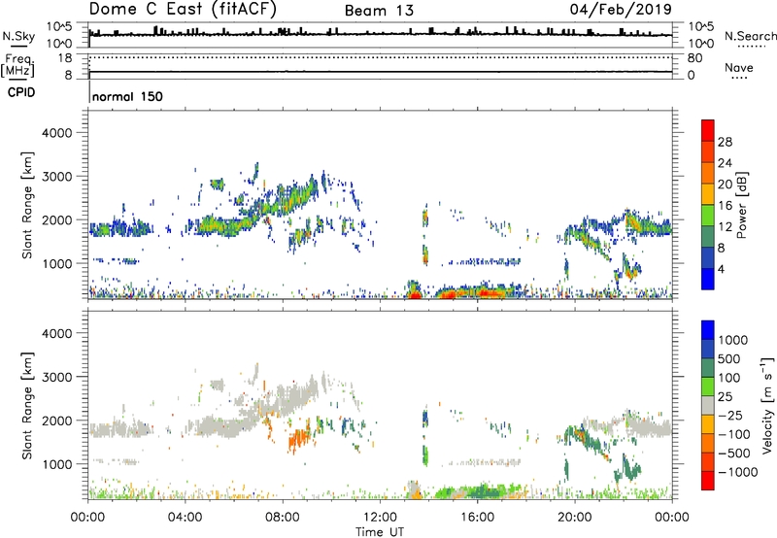
Task: Click the '-25' tick on the velocity colorbar
Action: [733, 416]
